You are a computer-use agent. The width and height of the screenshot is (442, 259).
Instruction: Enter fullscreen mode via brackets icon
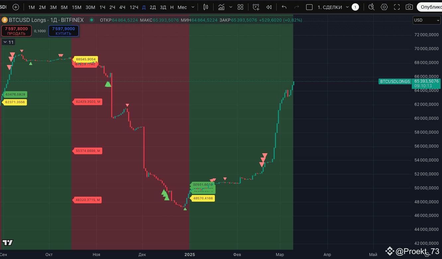coord(397,7)
